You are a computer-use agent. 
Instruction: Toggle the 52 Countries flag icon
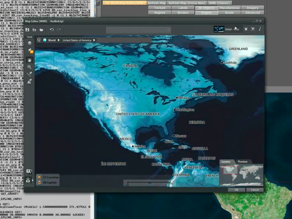tap(39, 177)
